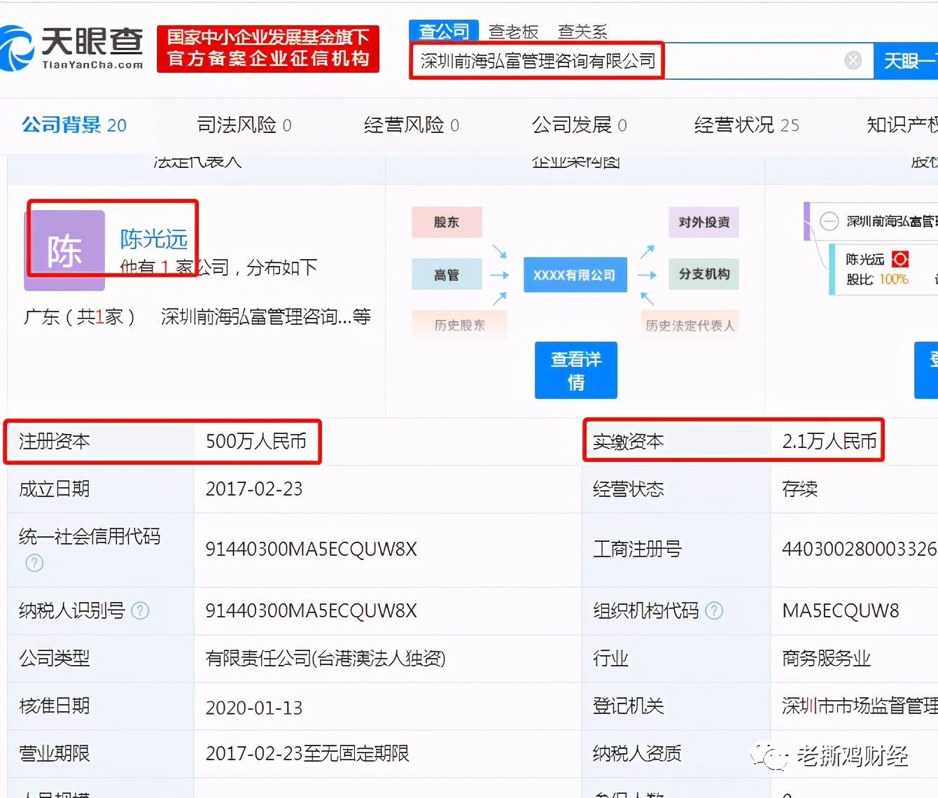Image resolution: width=938 pixels, height=798 pixels.
Task: Open the 知识产权 tab
Action: (x=902, y=125)
